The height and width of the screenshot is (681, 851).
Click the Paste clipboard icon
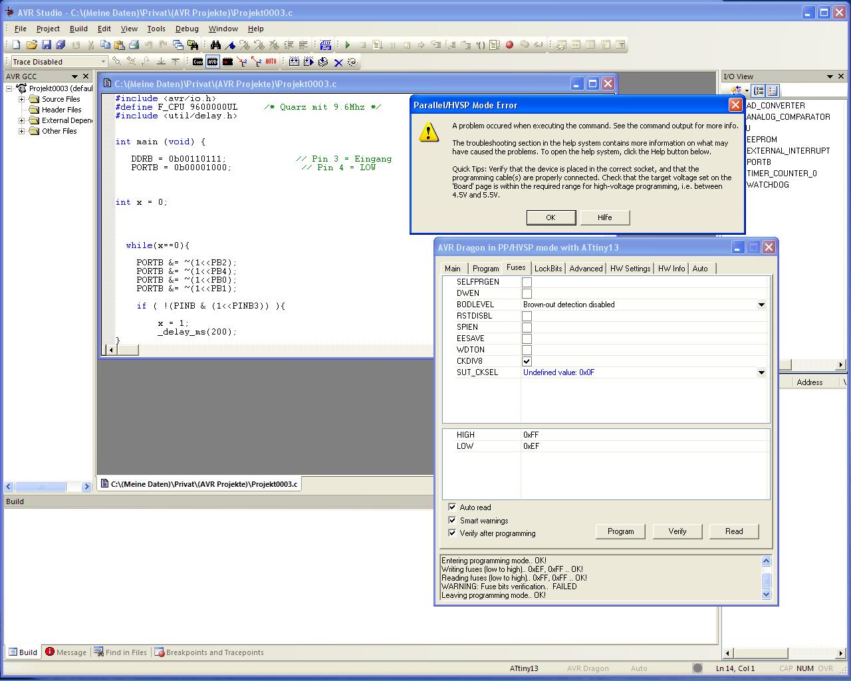pos(120,45)
